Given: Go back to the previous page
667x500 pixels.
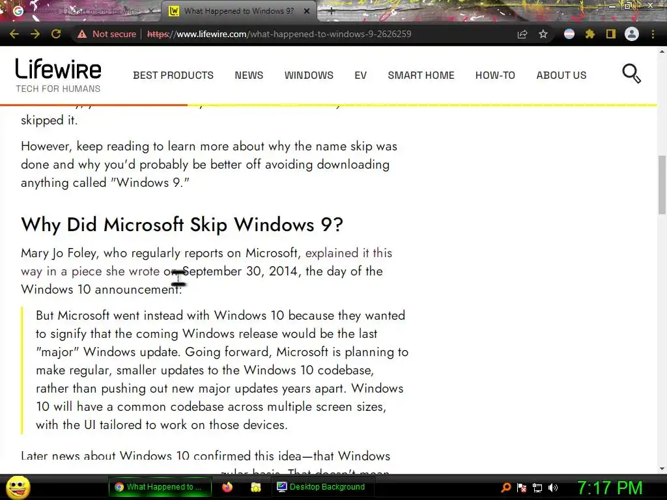Looking at the screenshot, I should (x=14, y=34).
